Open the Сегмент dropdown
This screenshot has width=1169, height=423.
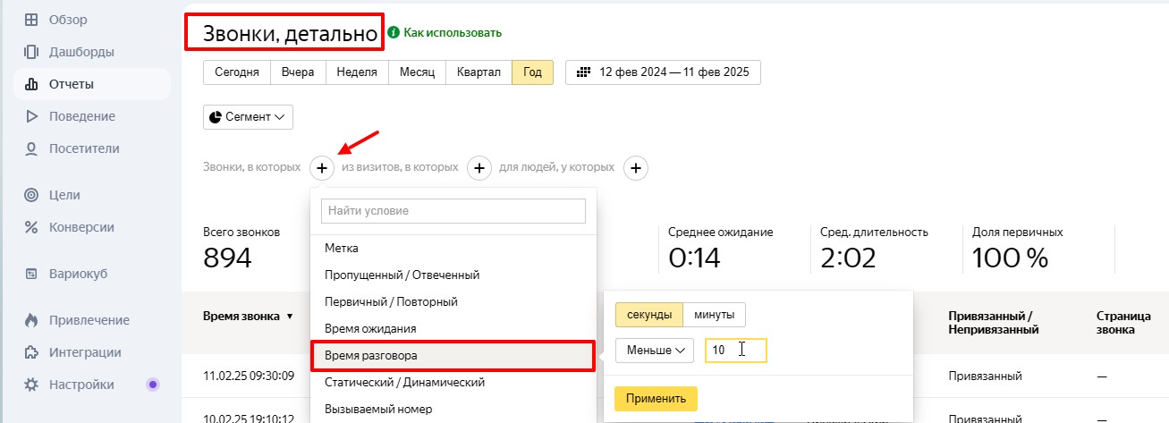248,117
